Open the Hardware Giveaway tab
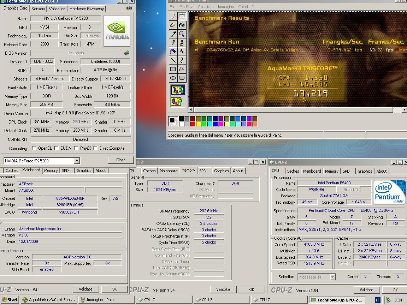This screenshot has height=305, width=407. click(87, 8)
